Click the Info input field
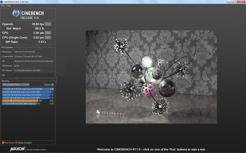Image resolution: width=246 pixels, height=153 pixels. tap(34, 75)
